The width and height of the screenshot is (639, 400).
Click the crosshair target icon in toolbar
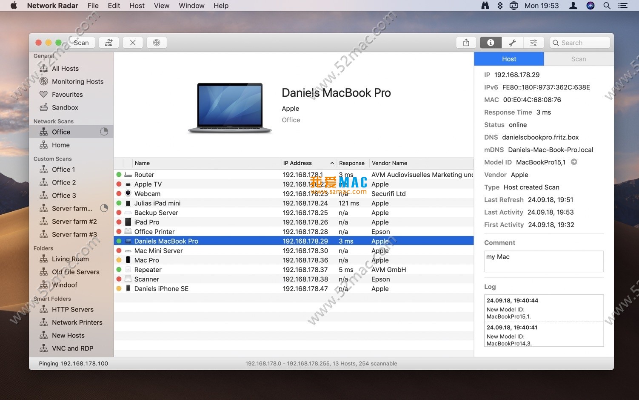point(157,42)
